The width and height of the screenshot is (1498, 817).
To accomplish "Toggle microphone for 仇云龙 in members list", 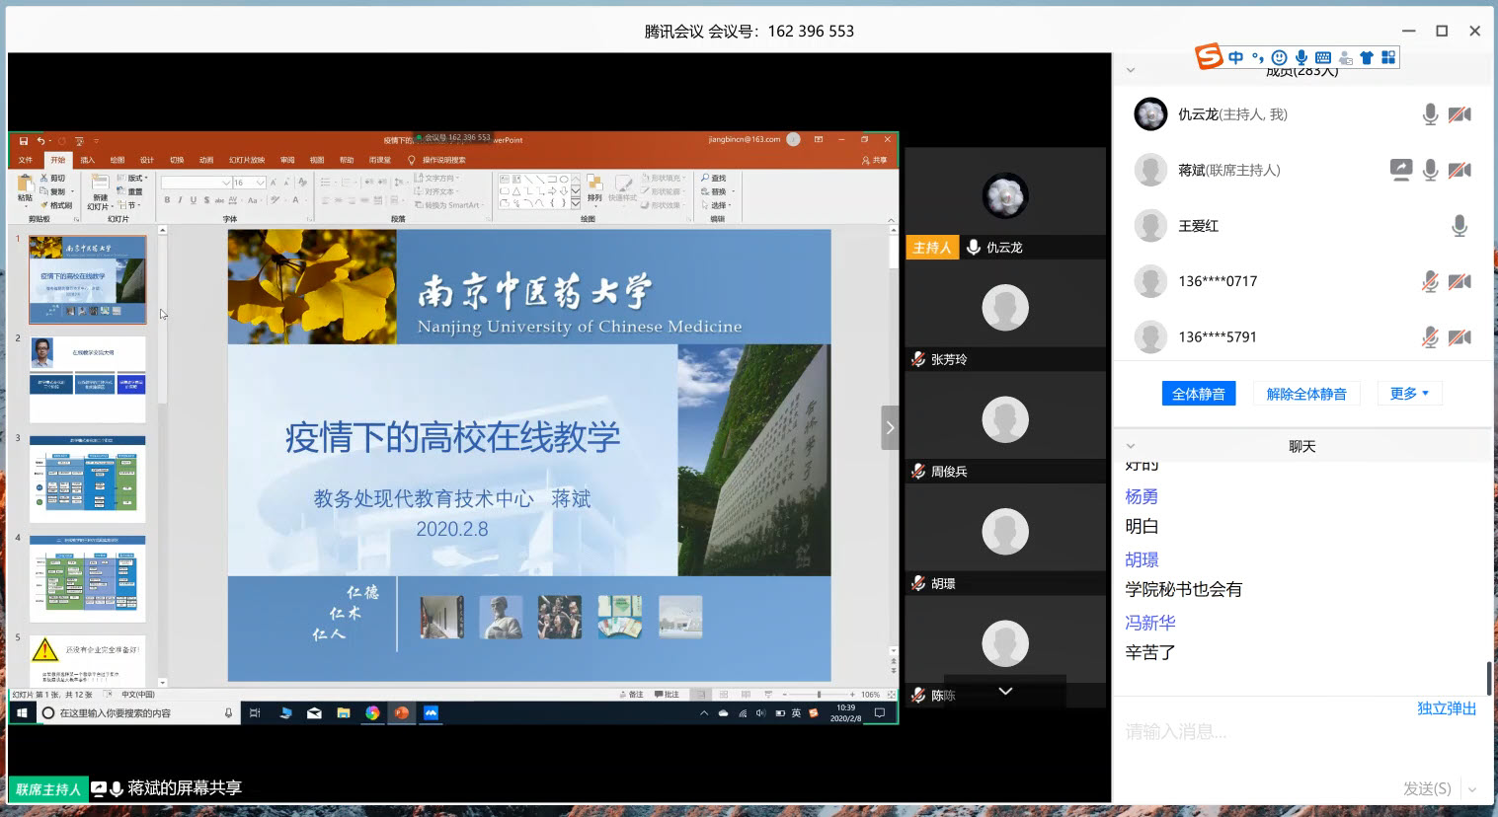I will [x=1430, y=114].
